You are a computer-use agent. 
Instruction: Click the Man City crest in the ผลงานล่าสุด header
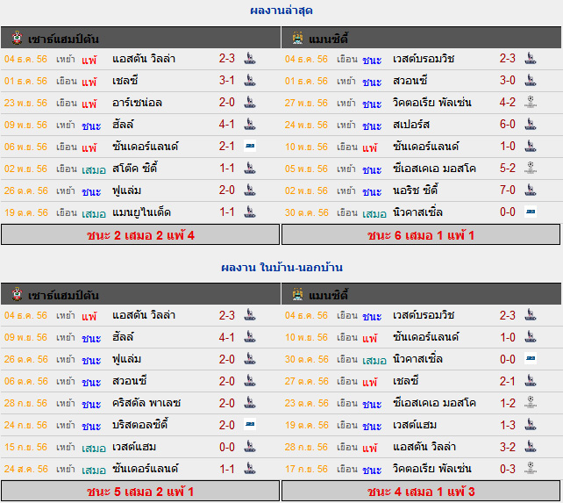click(x=297, y=38)
